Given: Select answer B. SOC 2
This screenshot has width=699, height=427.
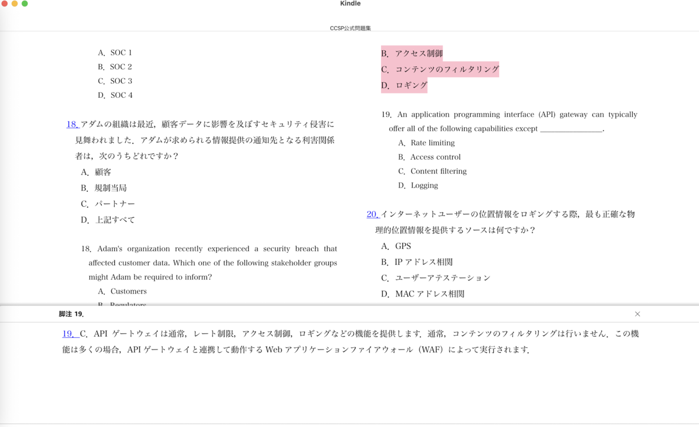Looking at the screenshot, I should coord(115,67).
